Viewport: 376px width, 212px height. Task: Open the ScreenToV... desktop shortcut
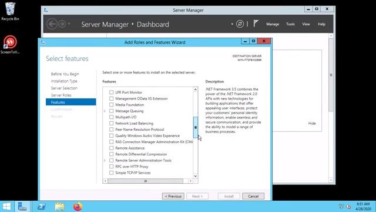tap(10, 45)
